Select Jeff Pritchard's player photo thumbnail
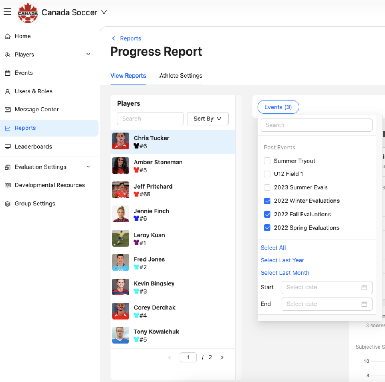The height and width of the screenshot is (382, 385). tap(120, 190)
